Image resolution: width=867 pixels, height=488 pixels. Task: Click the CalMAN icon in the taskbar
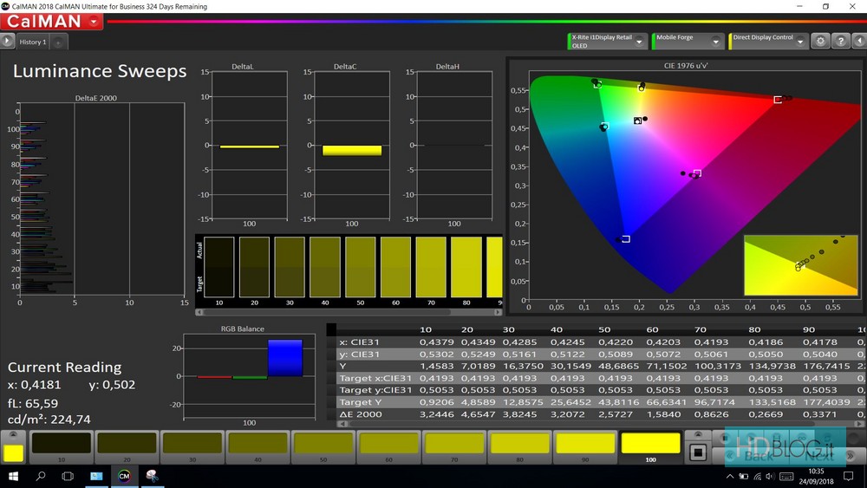[124, 476]
